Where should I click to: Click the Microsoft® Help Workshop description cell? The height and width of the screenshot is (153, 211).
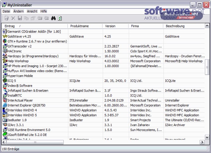[x=184, y=61]
